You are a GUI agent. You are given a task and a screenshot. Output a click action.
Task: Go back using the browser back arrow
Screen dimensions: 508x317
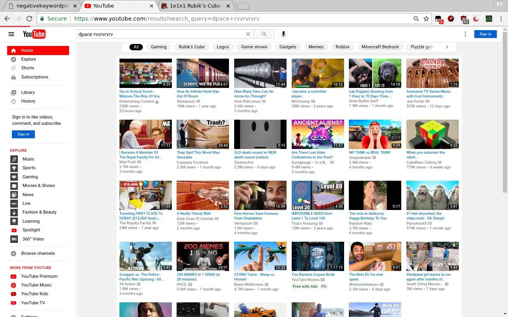coord(7,19)
